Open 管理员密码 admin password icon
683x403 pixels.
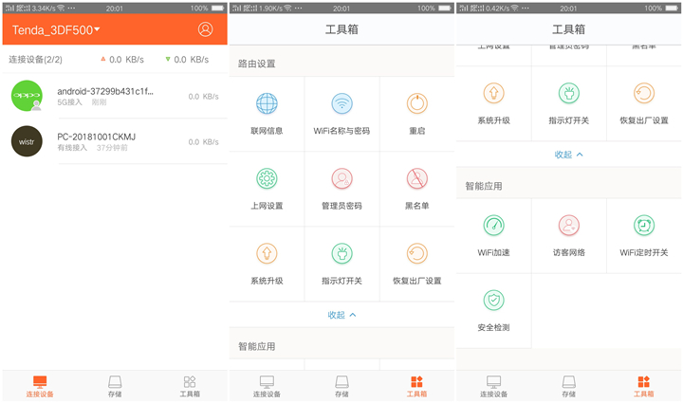(x=341, y=178)
